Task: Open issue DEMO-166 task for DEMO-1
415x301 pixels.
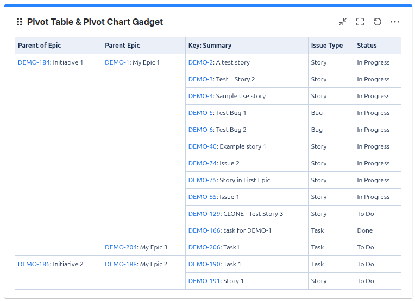Action: [x=204, y=230]
